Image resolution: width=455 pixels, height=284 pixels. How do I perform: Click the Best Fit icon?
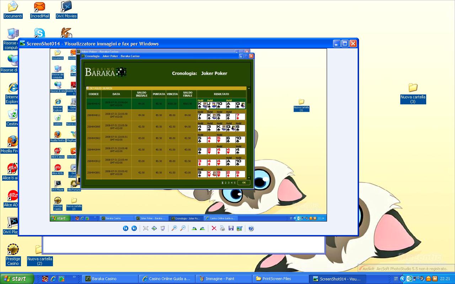(x=146, y=228)
